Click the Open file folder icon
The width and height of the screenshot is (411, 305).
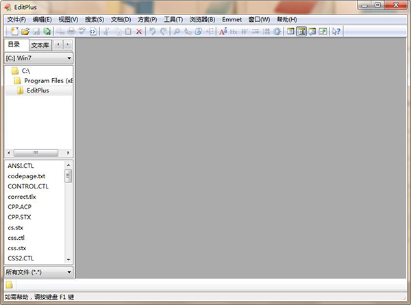25,32
